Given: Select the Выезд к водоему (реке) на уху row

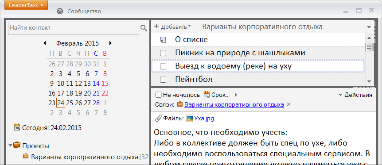Looking at the screenshot, I should pyautogui.click(x=258, y=66).
